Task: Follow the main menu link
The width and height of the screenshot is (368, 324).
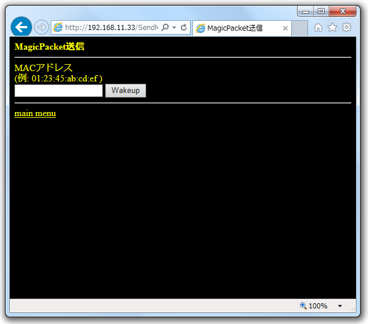Action: 35,113
